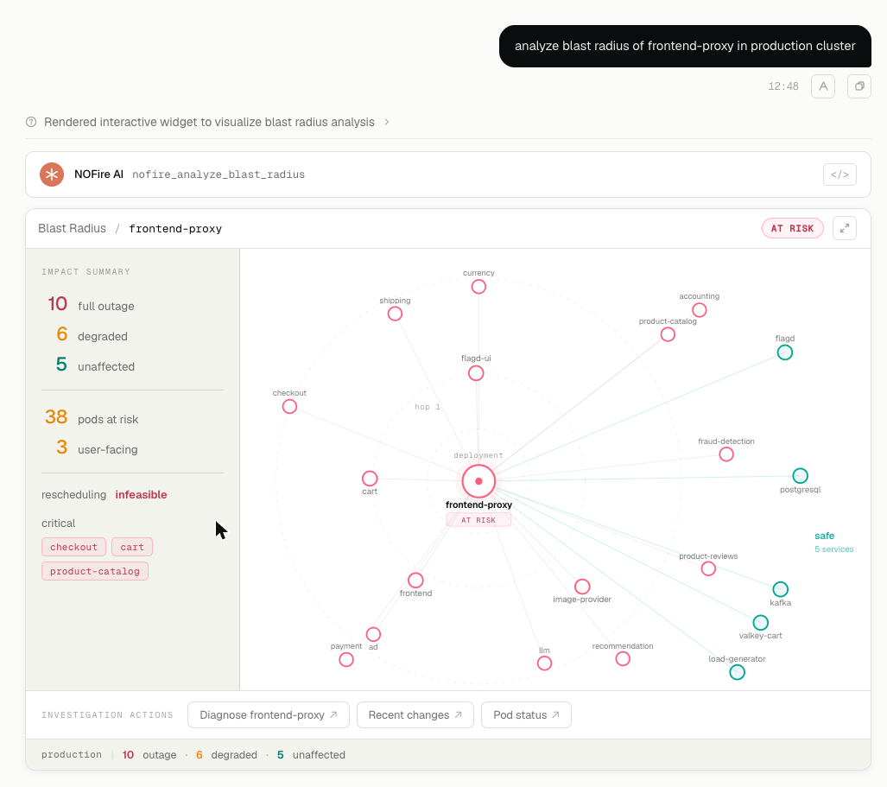Click '6 degraded' in the footer bar

(x=226, y=755)
